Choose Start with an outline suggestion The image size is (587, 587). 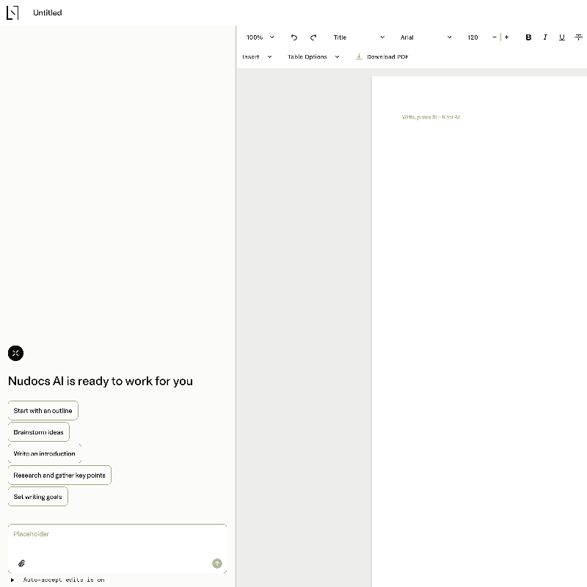click(43, 411)
